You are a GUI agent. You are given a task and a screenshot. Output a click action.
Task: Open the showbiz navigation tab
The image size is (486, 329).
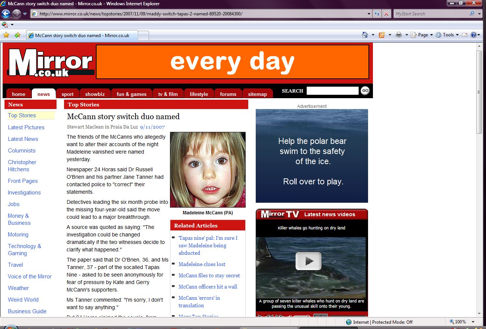point(95,94)
